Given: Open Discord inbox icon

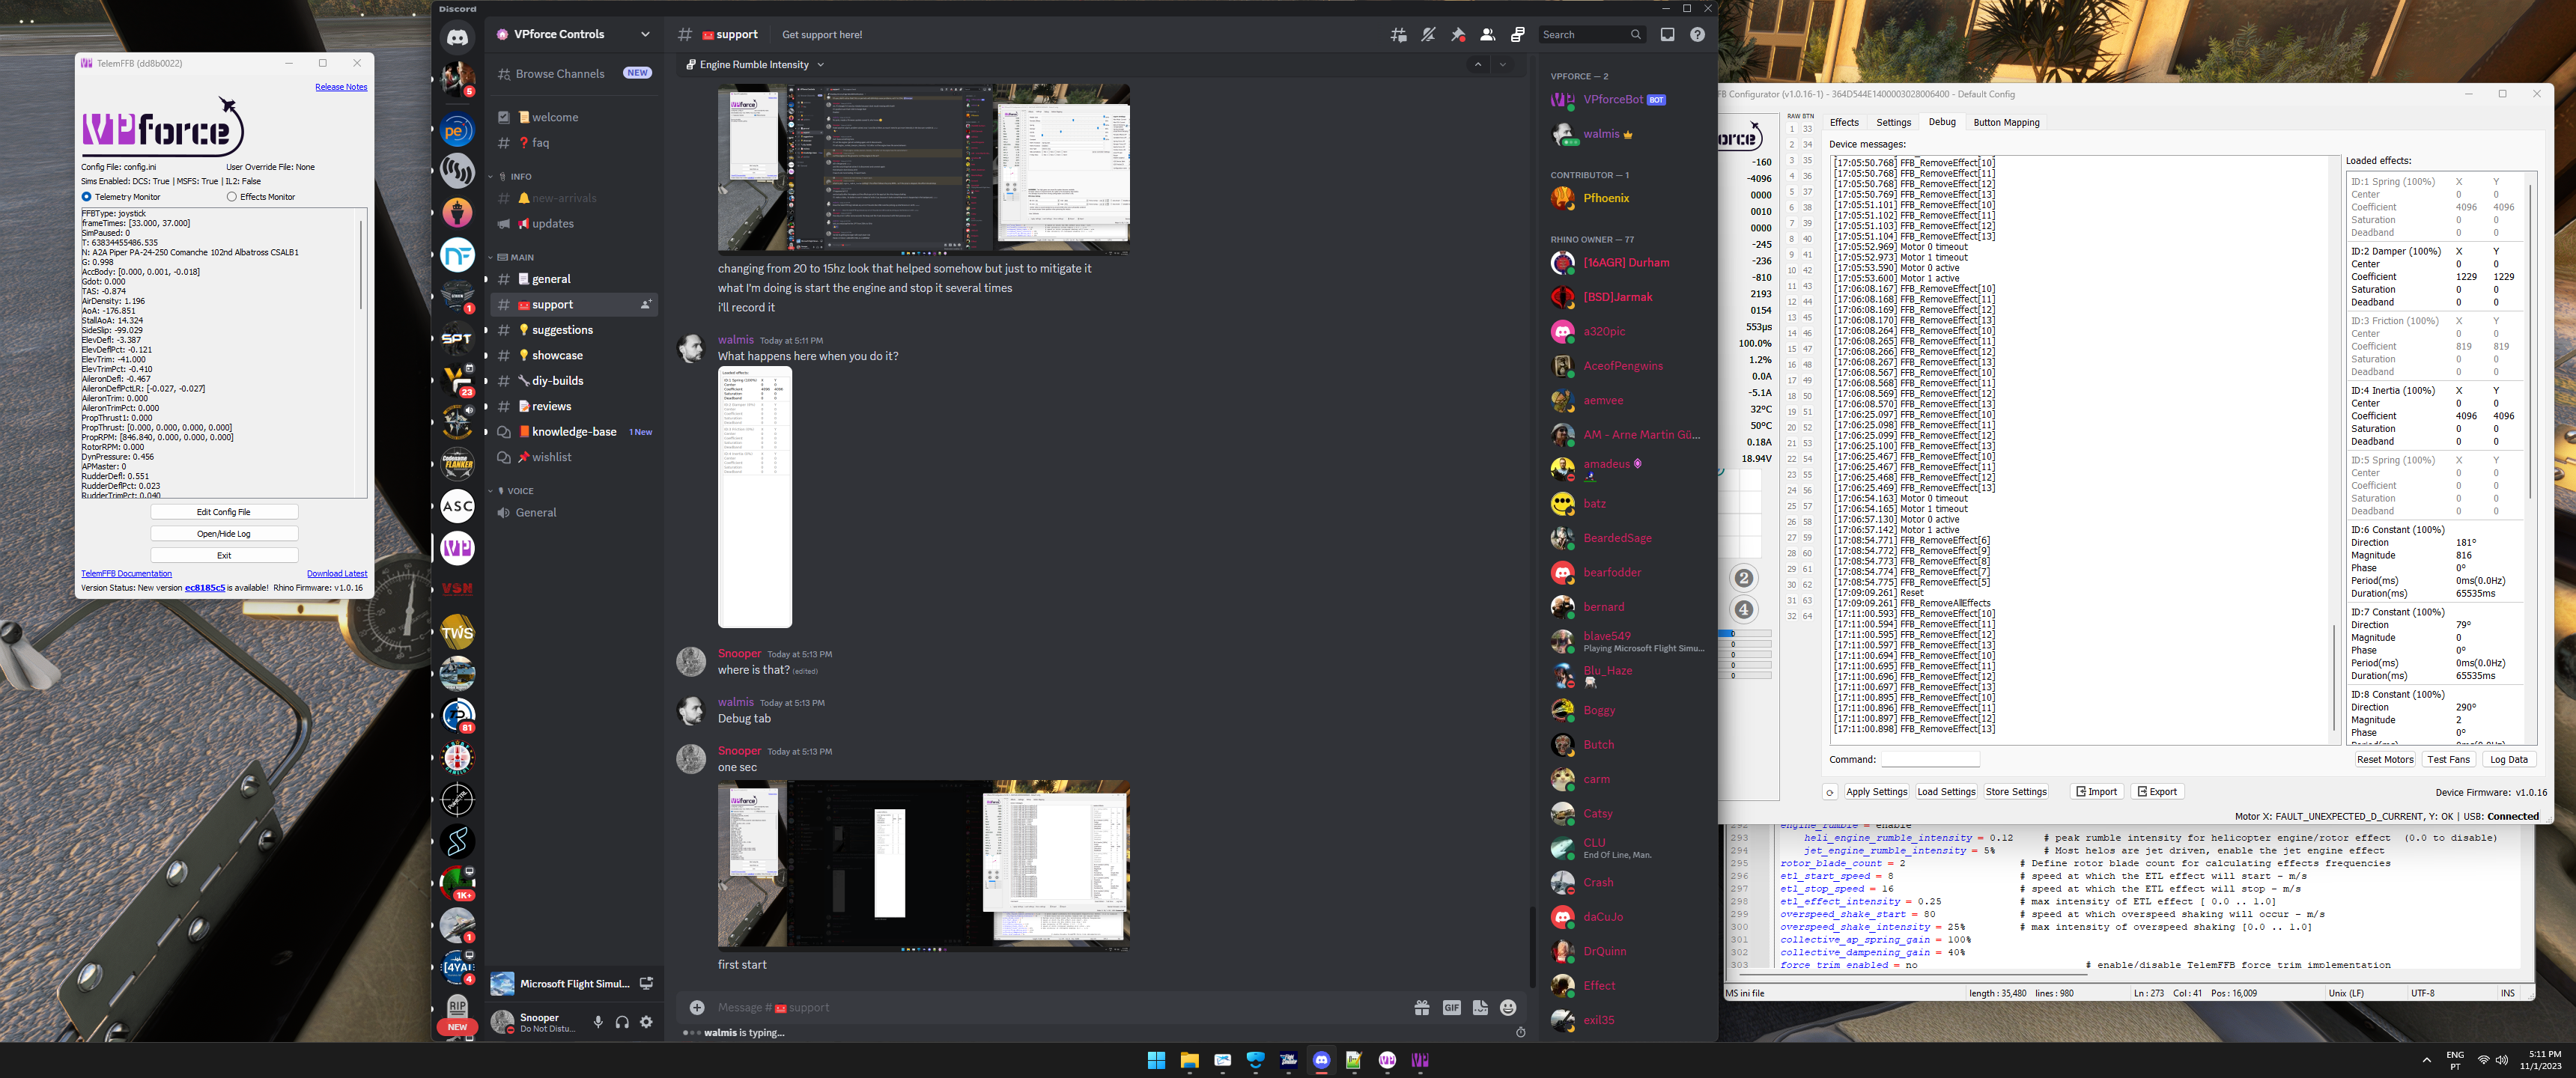Looking at the screenshot, I should [x=1667, y=35].
